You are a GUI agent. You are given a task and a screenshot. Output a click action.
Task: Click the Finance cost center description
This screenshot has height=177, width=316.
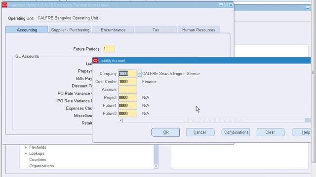pyautogui.click(x=149, y=82)
